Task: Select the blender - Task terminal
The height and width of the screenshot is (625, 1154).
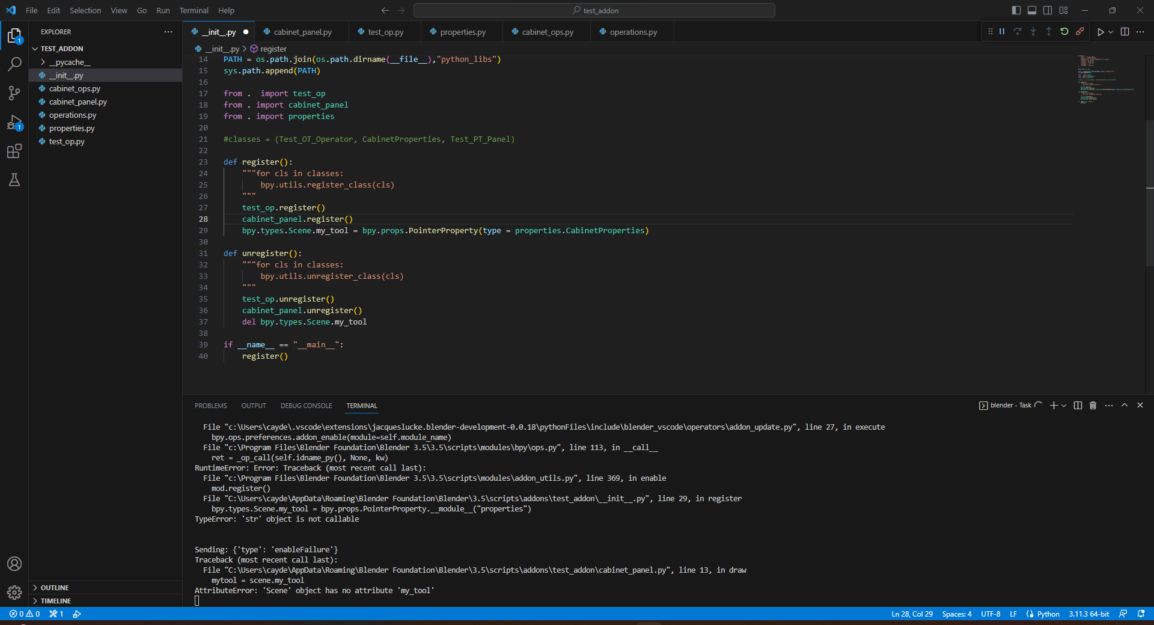Action: 1010,405
